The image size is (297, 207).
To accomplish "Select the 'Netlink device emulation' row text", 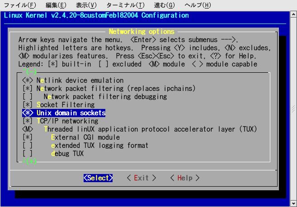I will (x=80, y=80).
